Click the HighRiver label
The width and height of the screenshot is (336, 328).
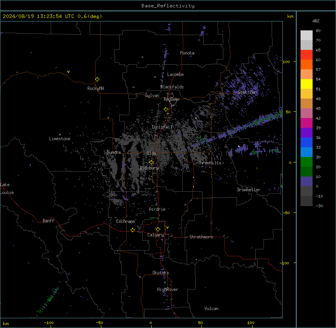click(168, 289)
